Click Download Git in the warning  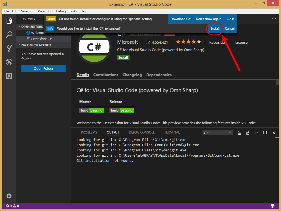point(180,19)
